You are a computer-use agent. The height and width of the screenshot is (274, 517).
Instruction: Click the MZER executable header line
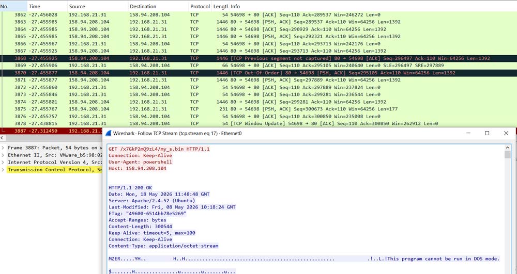coord(304,259)
